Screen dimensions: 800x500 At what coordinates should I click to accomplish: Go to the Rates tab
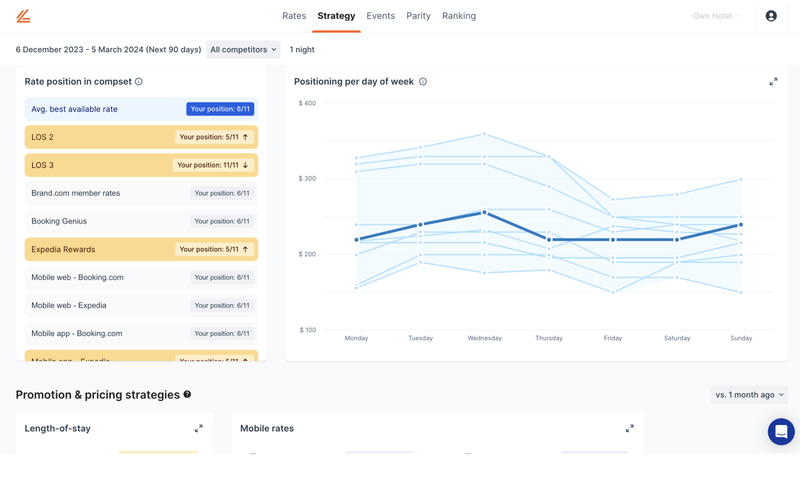coord(294,16)
